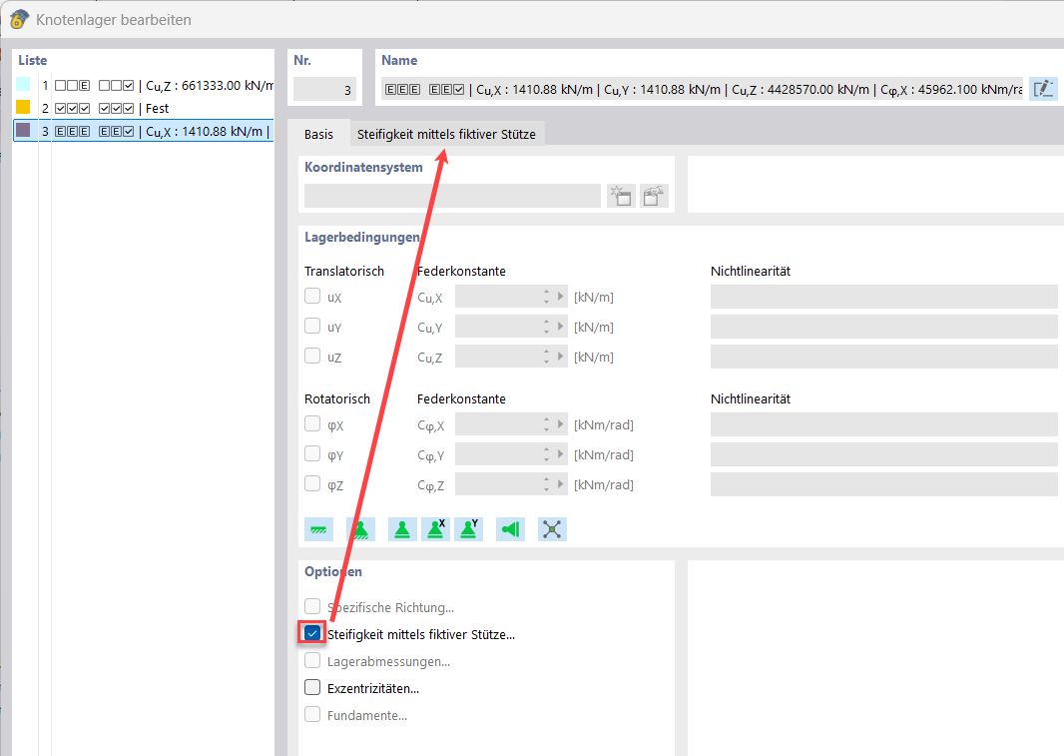
Task: Toggle the uX translational support checkbox
Action: [x=312, y=297]
